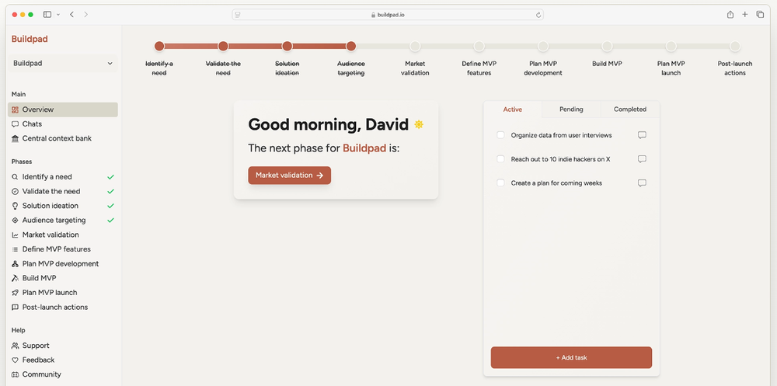Click the target icon beside Audience targeting
777x386 pixels.
coord(15,221)
